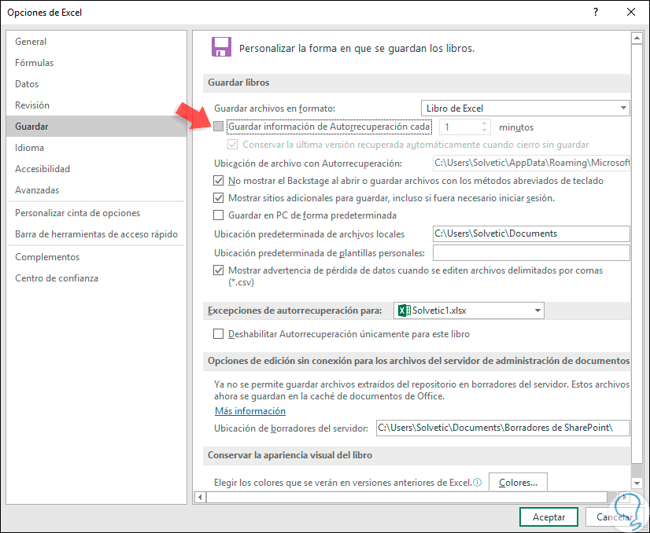Click the Cancelar button
Viewport: 650px width, 533px height.
click(x=614, y=516)
